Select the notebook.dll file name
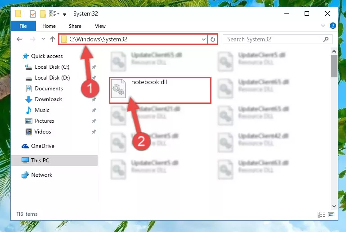This screenshot has height=232, width=346. point(149,82)
